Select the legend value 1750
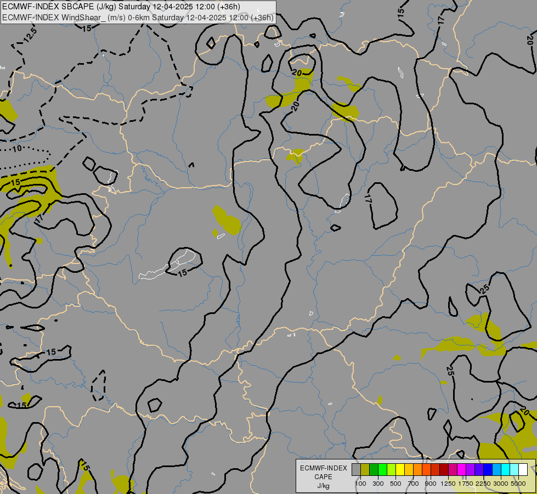 coord(466,484)
